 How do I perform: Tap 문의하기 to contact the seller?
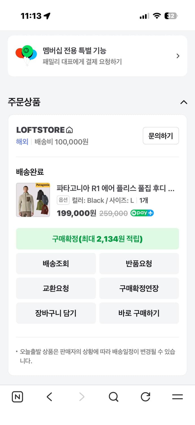(161, 136)
